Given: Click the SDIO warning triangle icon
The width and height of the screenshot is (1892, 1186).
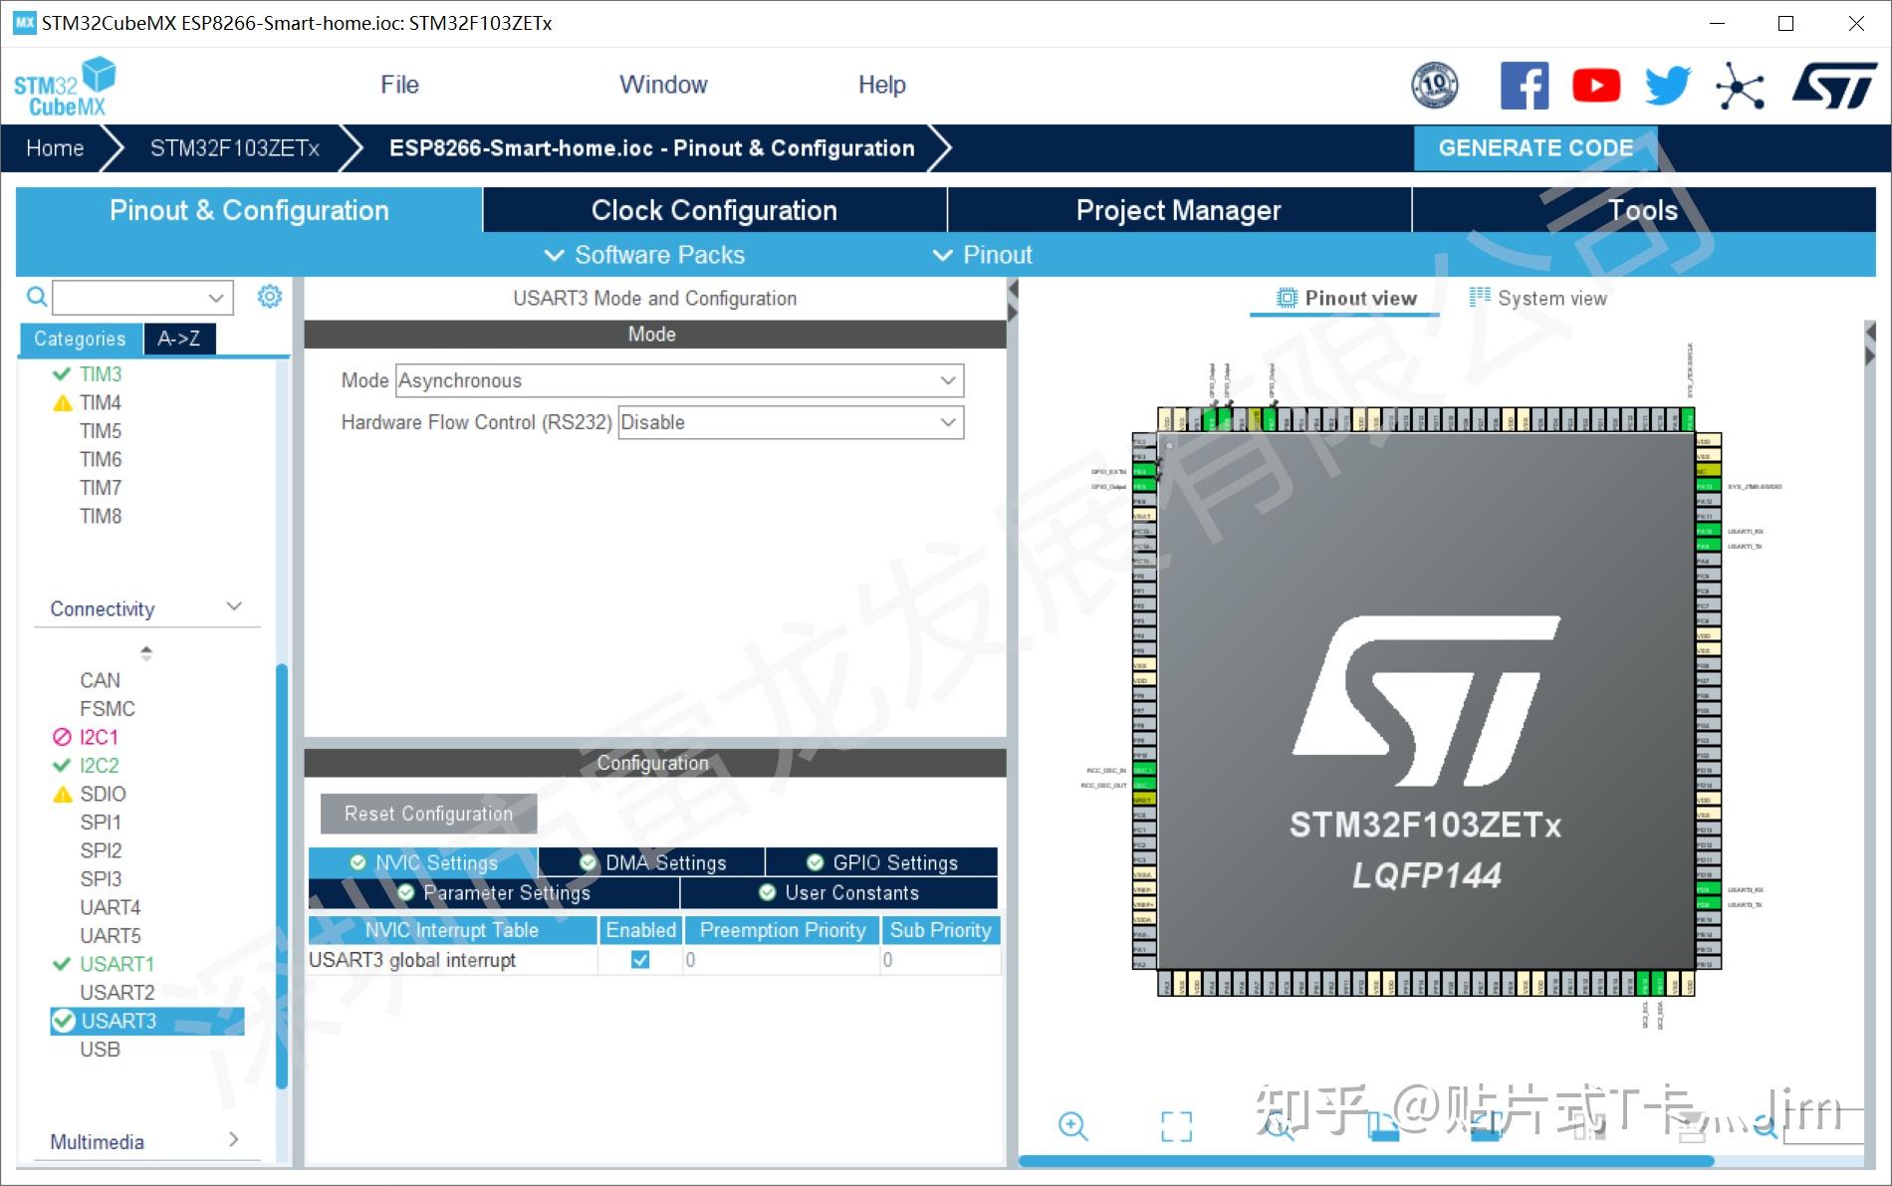Looking at the screenshot, I should point(62,794).
